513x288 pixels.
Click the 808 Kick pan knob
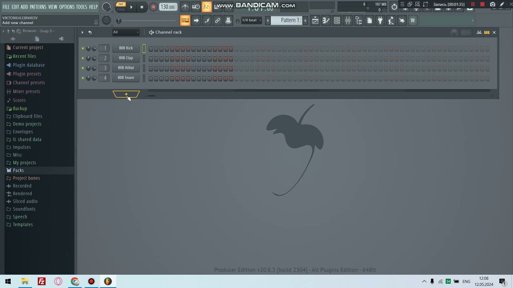point(89,48)
